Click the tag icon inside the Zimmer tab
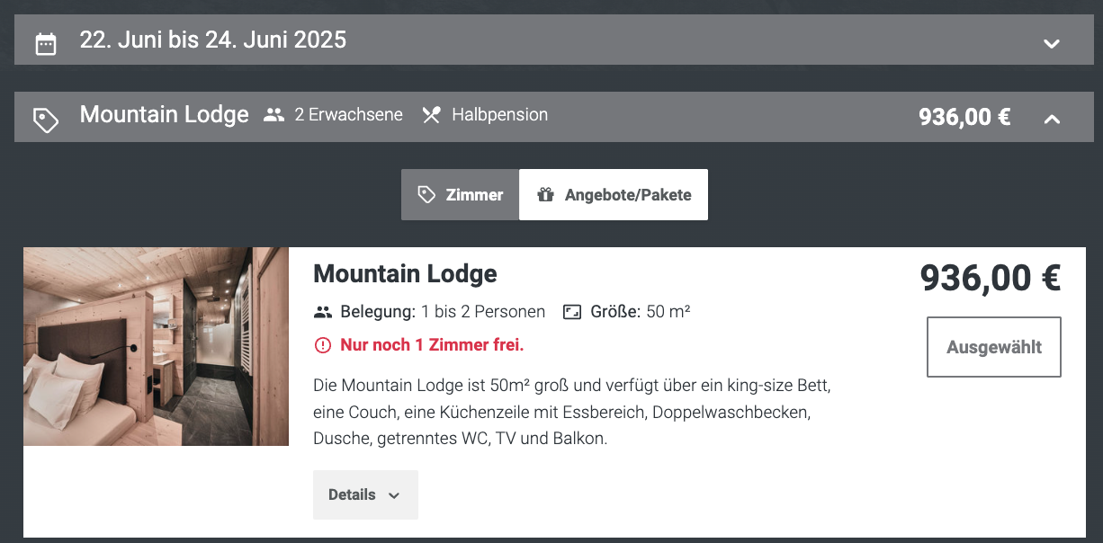 426,194
